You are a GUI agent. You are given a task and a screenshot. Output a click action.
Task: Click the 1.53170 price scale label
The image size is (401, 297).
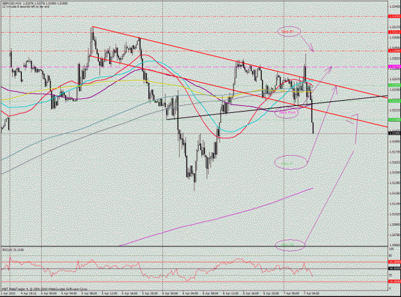point(395,27)
